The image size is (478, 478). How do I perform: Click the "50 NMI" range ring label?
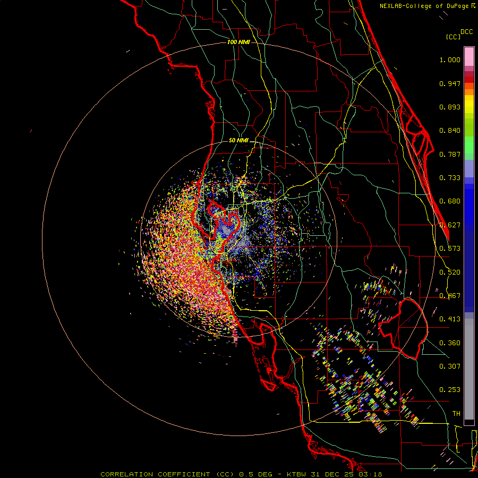click(238, 141)
